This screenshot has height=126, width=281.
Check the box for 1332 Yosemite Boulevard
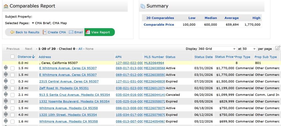12,102
